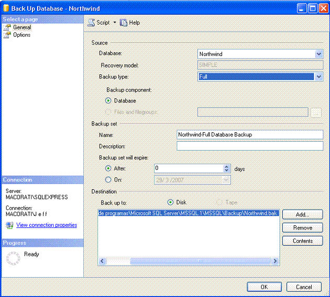Click the Help book icon
The width and height of the screenshot is (330, 297).
pyautogui.click(x=124, y=22)
